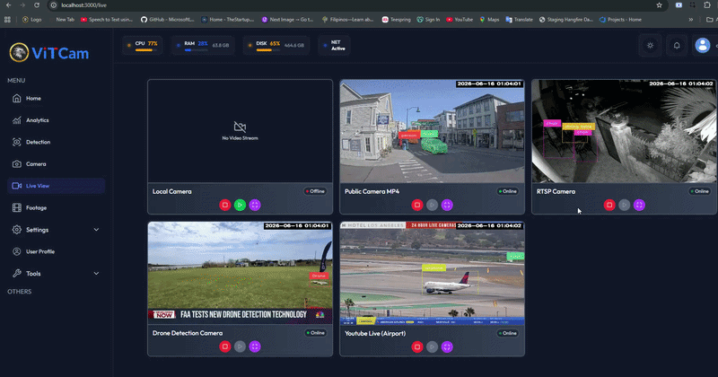This screenshot has height=377, width=718.
Task: Open Local Camera in fullscreen
Action: point(255,205)
